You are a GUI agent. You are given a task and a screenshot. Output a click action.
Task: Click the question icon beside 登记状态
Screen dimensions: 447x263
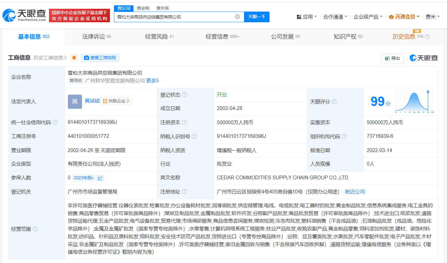pyautogui.click(x=184, y=95)
